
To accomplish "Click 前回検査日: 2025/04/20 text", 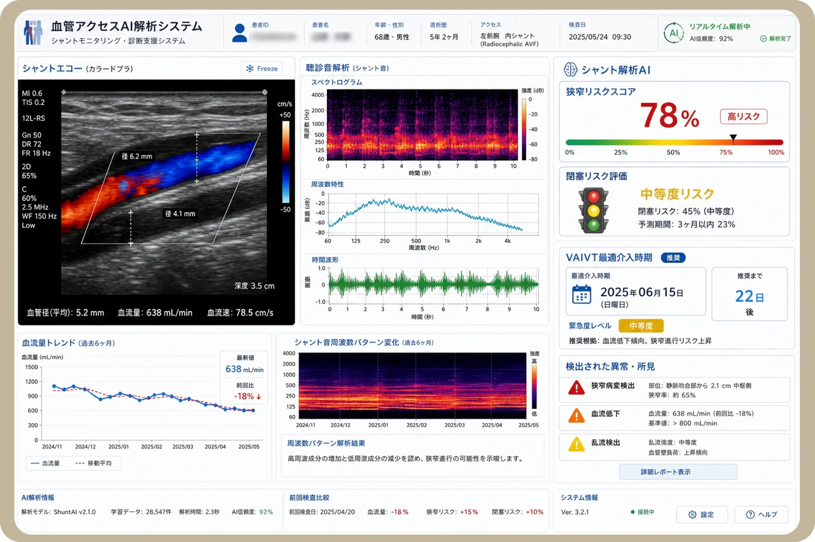I will coord(322,512).
